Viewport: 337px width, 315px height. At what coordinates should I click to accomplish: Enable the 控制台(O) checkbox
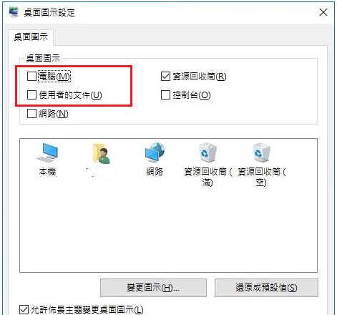pos(165,95)
